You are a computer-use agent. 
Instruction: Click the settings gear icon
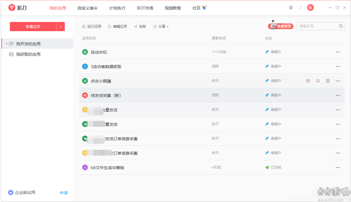click(291, 8)
